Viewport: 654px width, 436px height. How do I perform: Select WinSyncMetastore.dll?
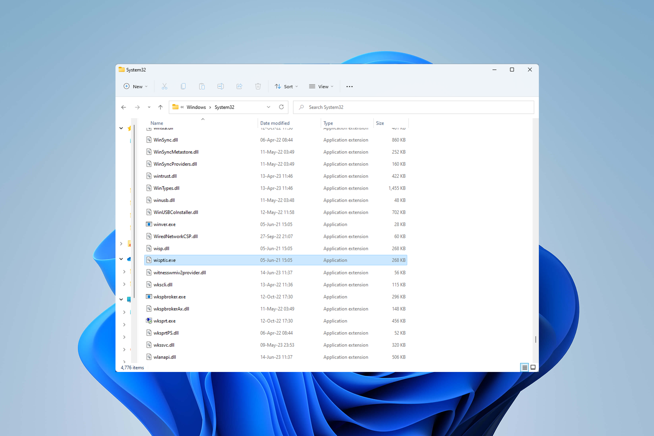[x=276, y=152]
